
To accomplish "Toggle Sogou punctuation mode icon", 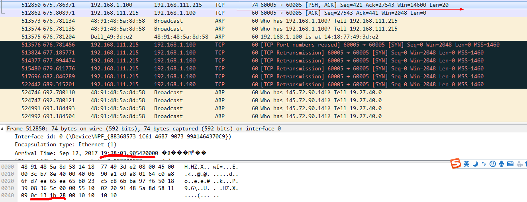I will pos(484,164).
